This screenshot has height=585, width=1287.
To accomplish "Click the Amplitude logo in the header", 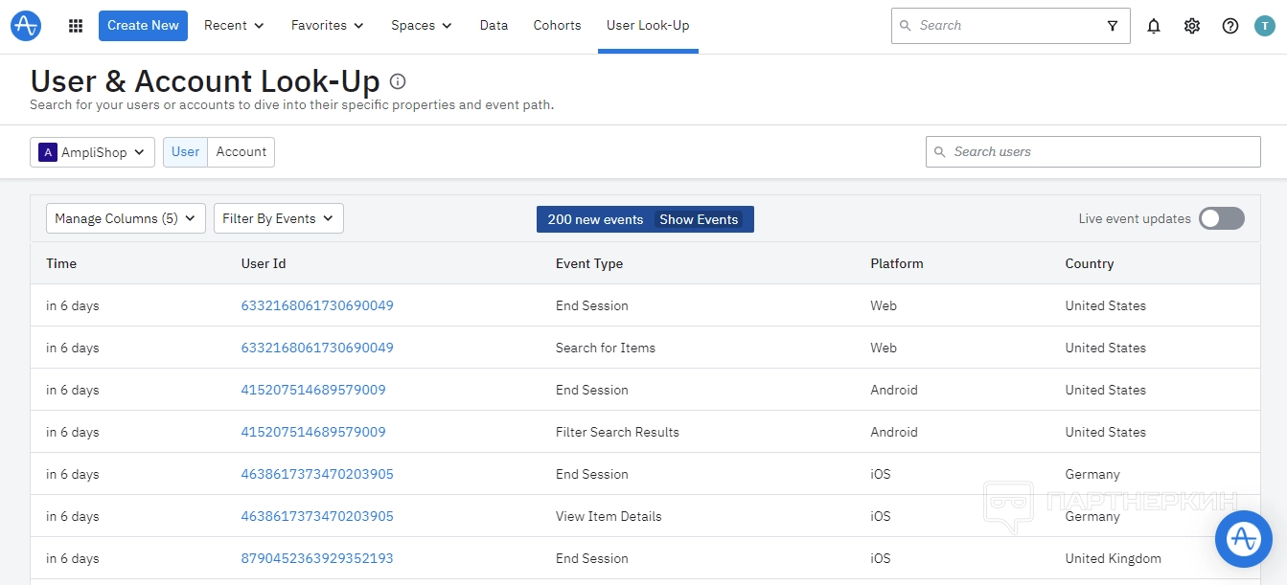I will [26, 26].
